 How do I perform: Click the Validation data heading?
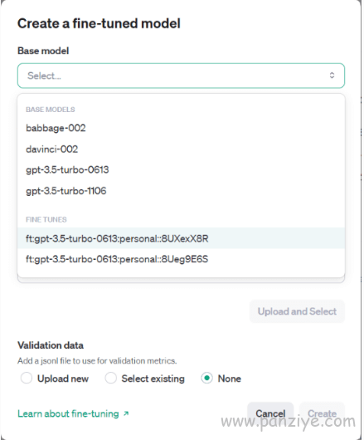tap(51, 345)
